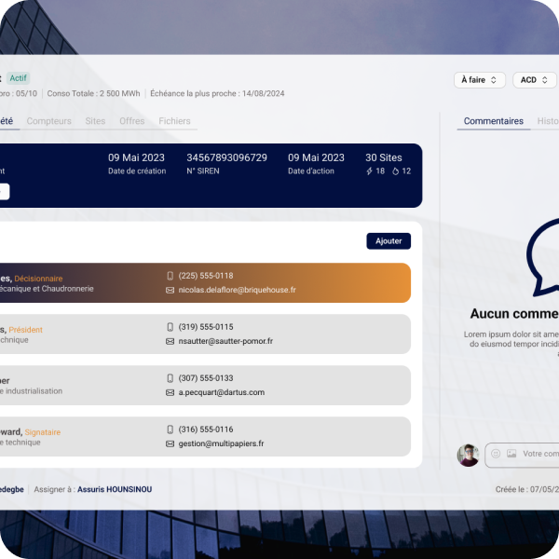
Task: Open the Offres tab
Action: pos(131,121)
